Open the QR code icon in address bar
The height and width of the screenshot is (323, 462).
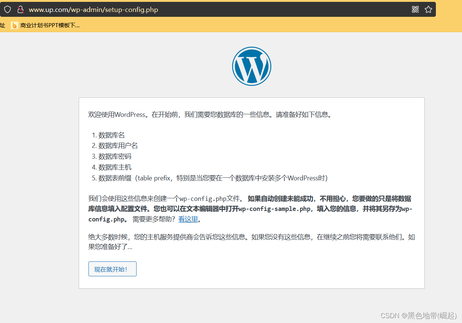click(415, 10)
